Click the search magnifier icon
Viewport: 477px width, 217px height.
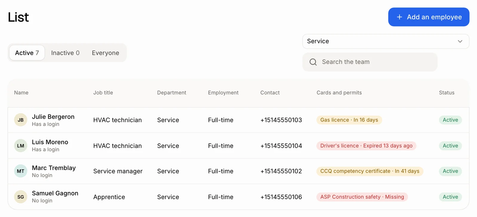tap(313, 62)
